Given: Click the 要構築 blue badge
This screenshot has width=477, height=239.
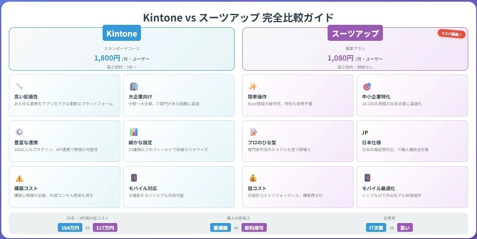Looking at the screenshot, I should point(220,228).
